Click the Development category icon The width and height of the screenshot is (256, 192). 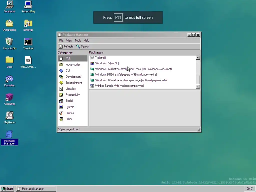coord(61,76)
